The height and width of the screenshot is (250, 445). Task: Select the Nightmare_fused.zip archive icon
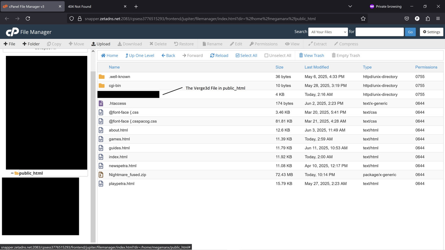[x=101, y=175]
